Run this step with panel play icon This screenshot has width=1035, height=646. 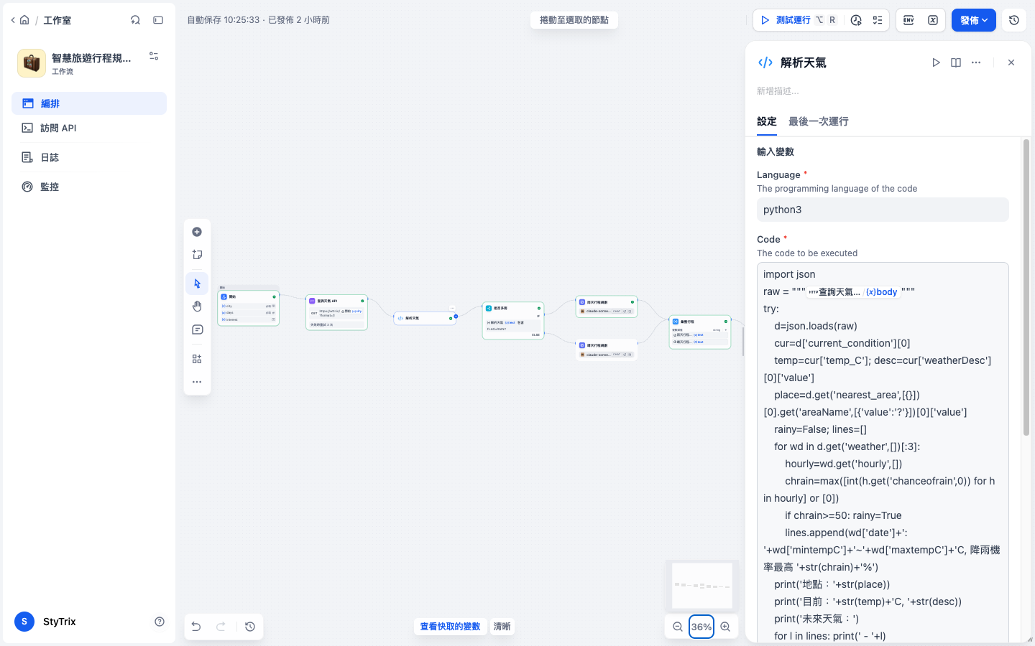pyautogui.click(x=936, y=62)
